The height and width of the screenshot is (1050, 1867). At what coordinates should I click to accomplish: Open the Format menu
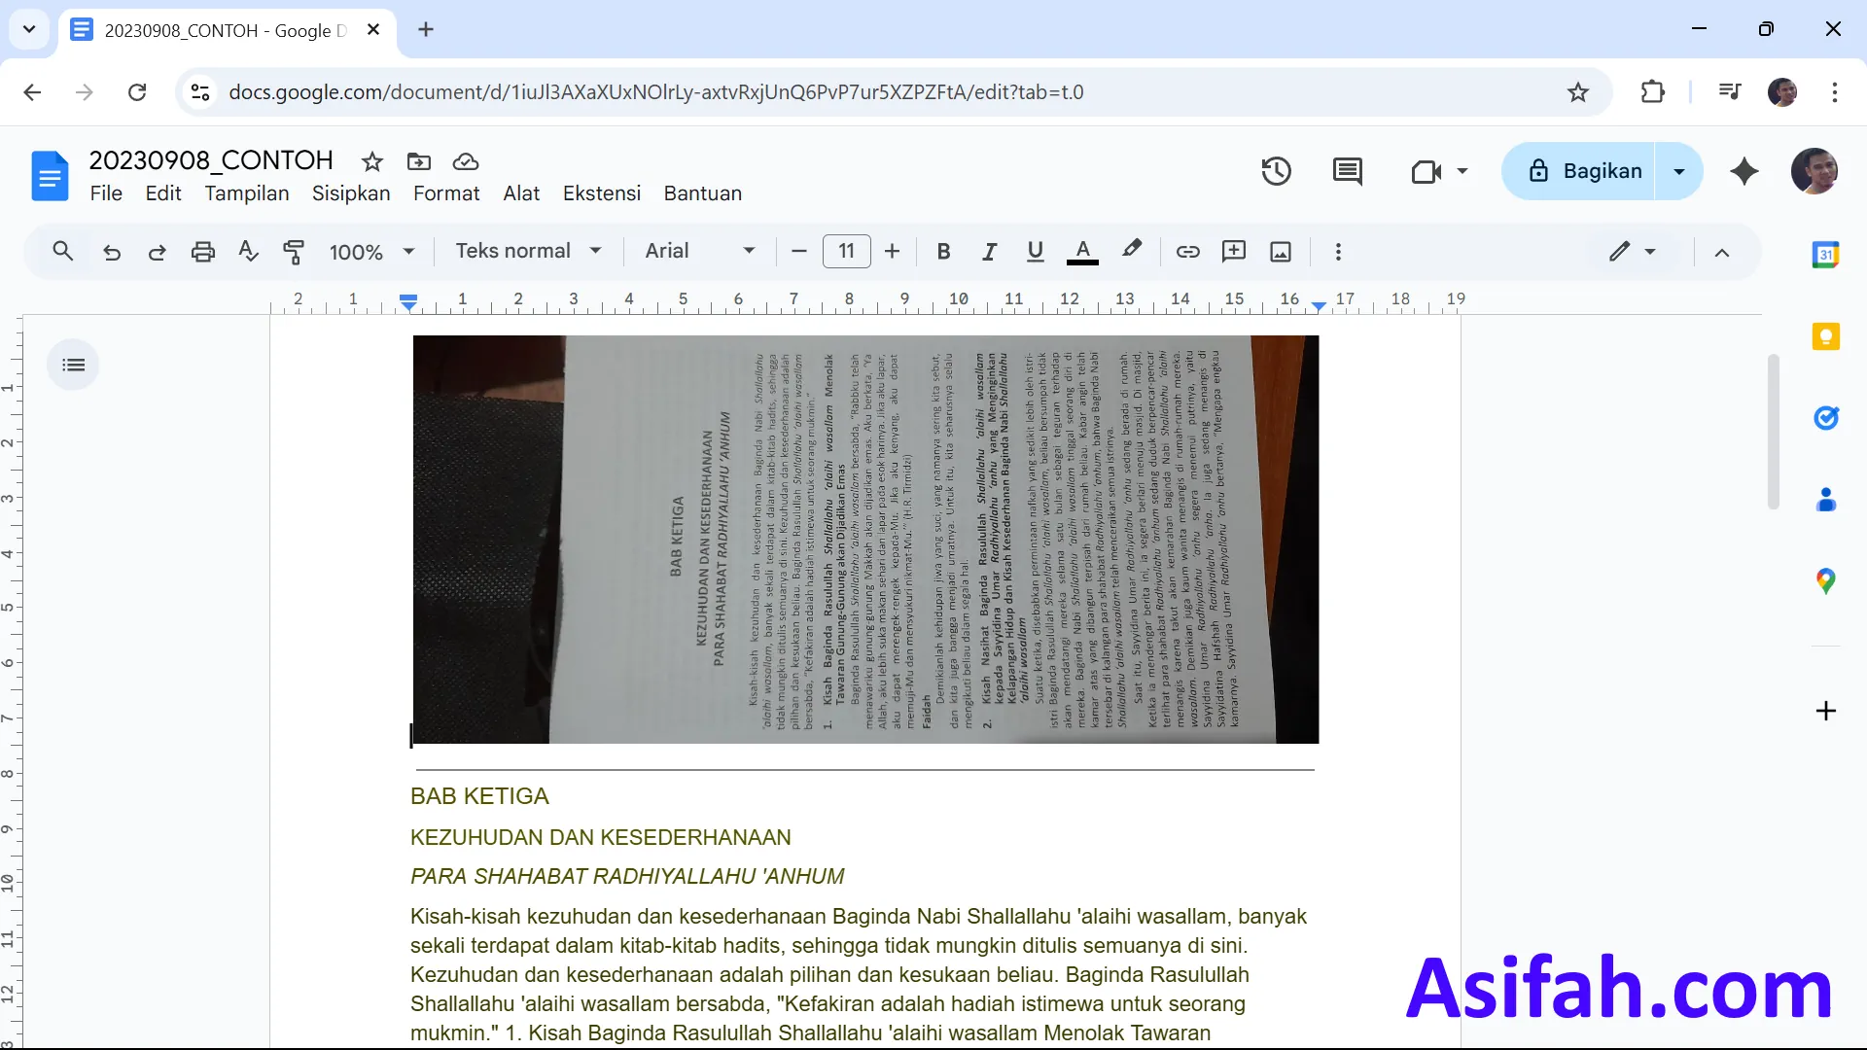[x=446, y=193]
